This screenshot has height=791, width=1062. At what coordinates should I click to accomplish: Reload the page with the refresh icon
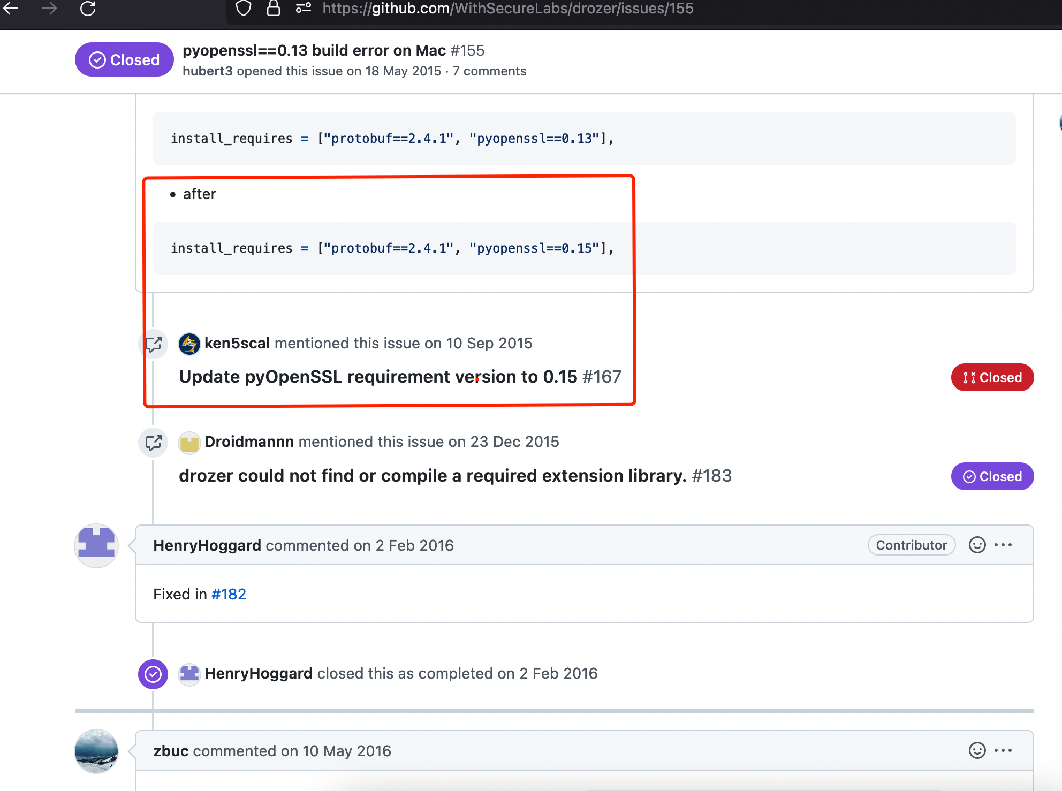pos(88,8)
